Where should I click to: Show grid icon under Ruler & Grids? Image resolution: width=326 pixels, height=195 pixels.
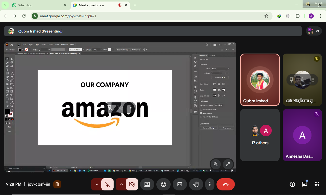[x=219, y=84]
